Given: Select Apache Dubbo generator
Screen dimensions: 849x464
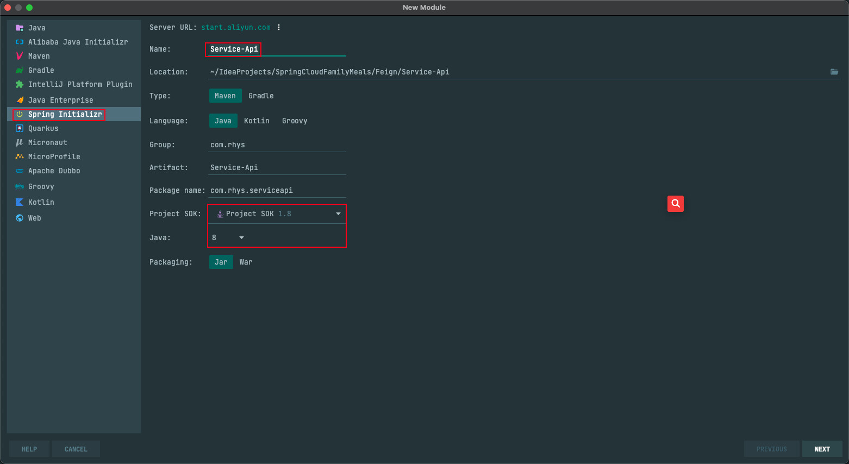Looking at the screenshot, I should [54, 171].
